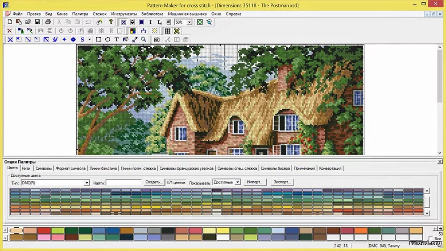Toggle the grid display button
Screen dimensions: 446x251
coord(168,31)
